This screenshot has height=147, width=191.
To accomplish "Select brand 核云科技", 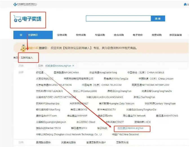I will tap(102, 128).
